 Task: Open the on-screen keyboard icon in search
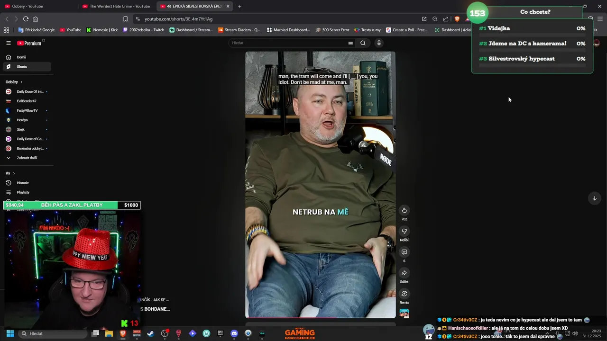pyautogui.click(x=350, y=43)
